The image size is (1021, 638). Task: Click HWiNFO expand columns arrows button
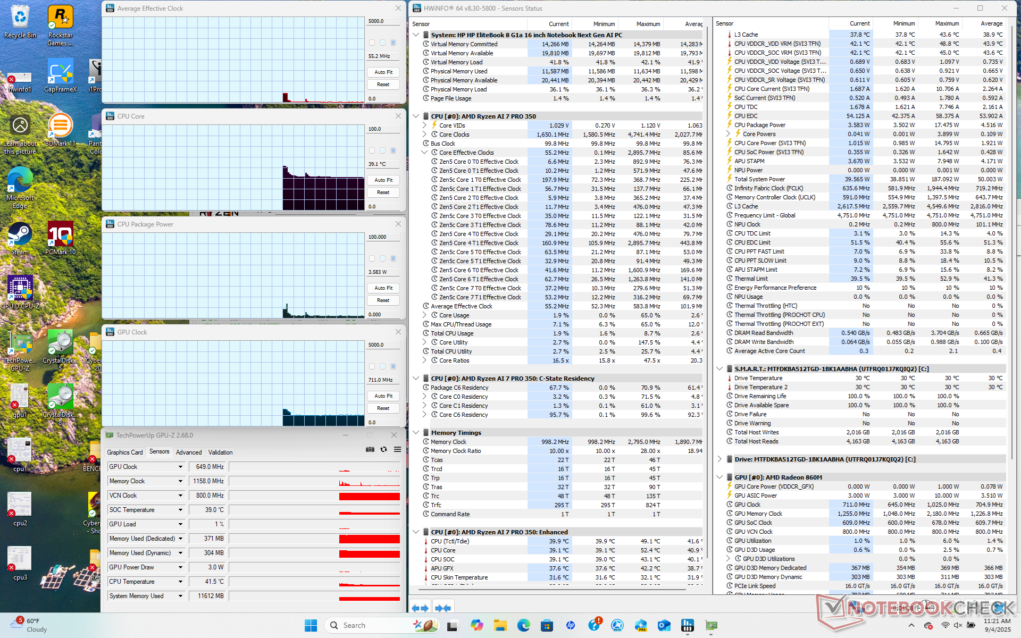420,608
